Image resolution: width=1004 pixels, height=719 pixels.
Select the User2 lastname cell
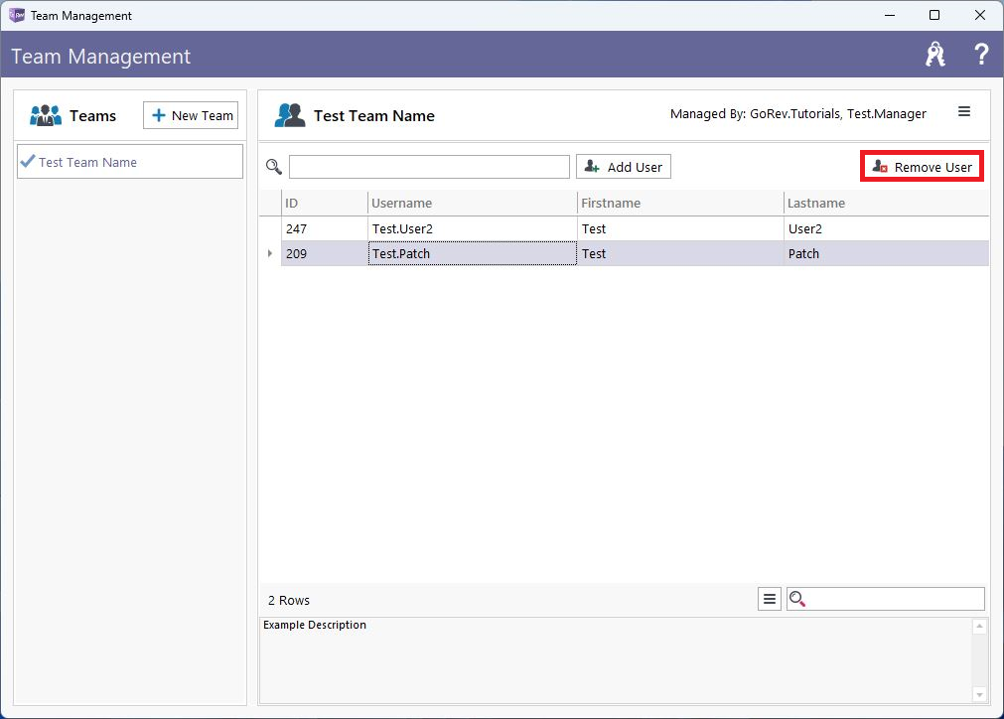coord(886,228)
